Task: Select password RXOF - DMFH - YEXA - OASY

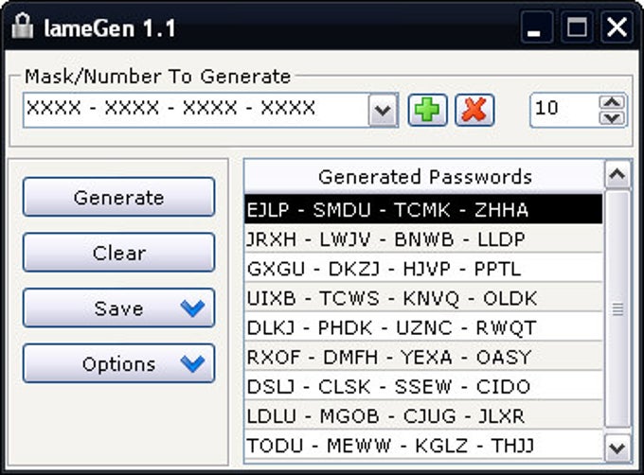Action: pyautogui.click(x=424, y=357)
